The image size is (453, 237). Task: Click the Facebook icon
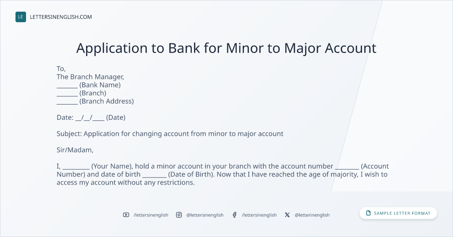tap(234, 215)
